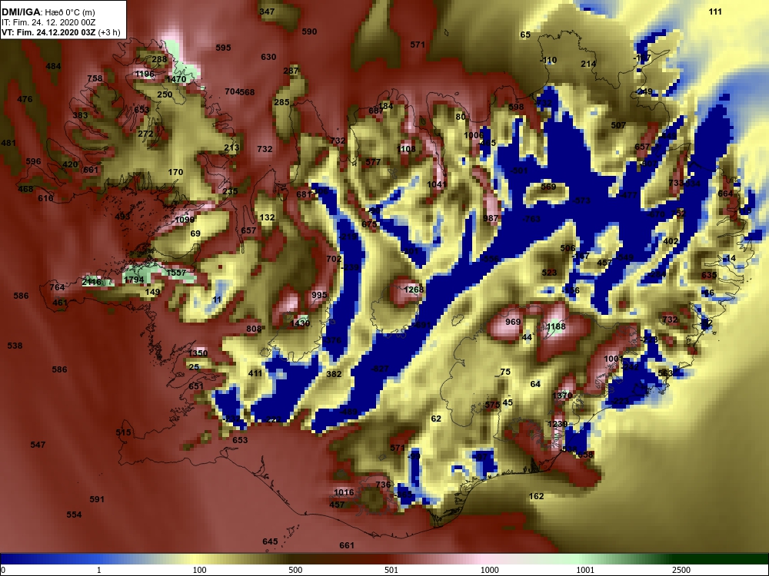Click the map value 577
Image resolution: width=769 pixels, height=576 pixels.
[373, 163]
